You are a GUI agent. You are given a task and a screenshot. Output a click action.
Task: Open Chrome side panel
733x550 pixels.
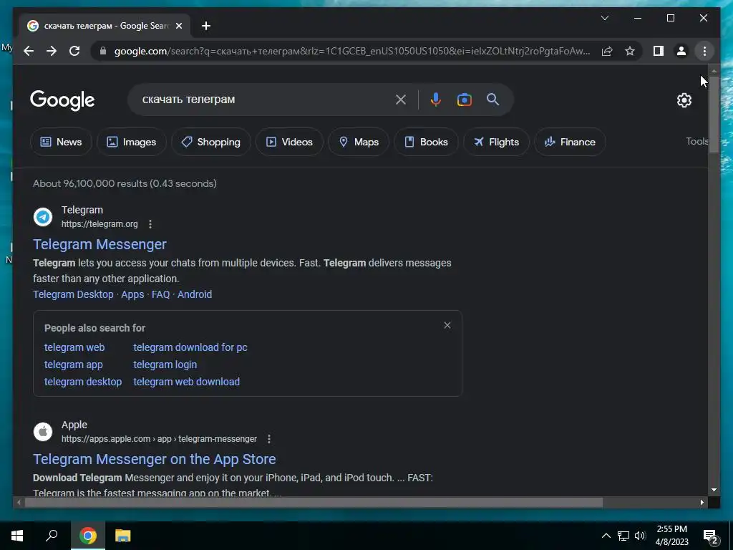tap(659, 51)
